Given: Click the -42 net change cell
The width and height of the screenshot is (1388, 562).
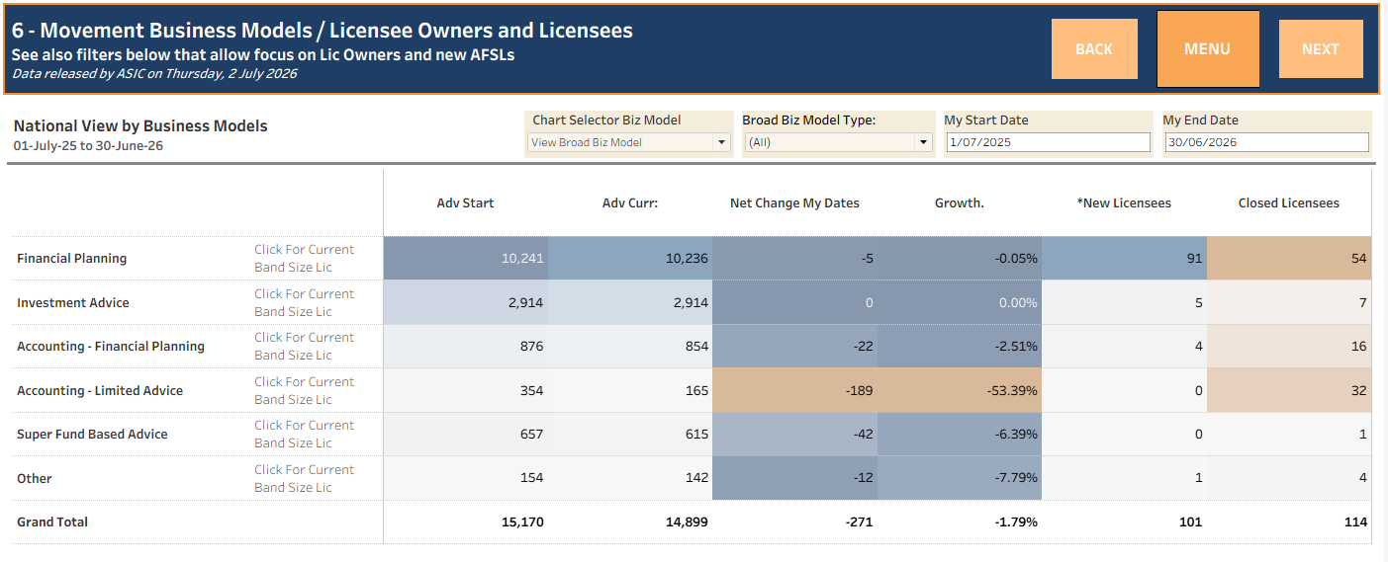Looking at the screenshot, I should [794, 434].
